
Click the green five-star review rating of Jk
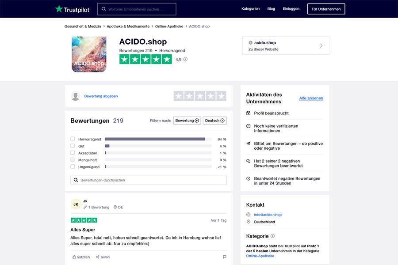point(84,220)
